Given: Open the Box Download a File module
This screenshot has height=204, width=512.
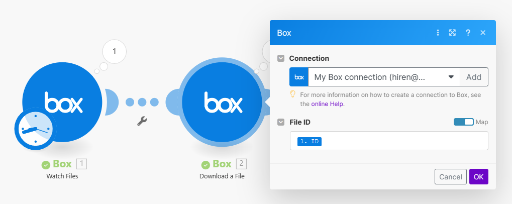Looking at the screenshot, I should click(222, 102).
